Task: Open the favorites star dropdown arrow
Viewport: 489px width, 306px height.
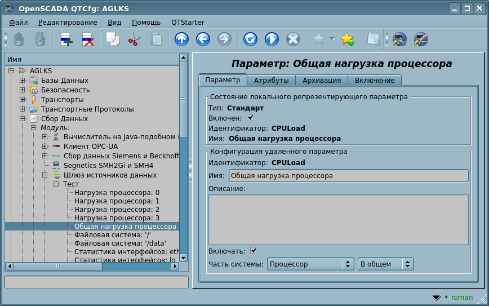Action: pos(332,39)
